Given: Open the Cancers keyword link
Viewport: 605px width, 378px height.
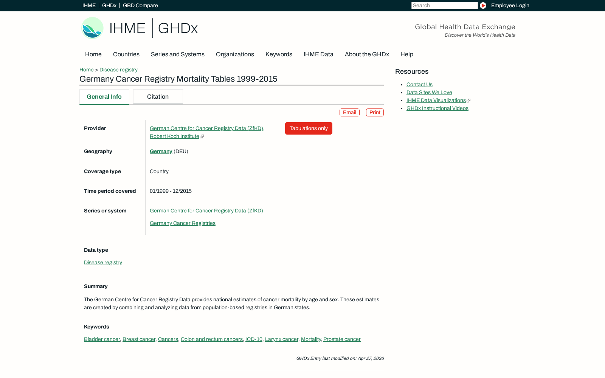Looking at the screenshot, I should click(x=168, y=339).
